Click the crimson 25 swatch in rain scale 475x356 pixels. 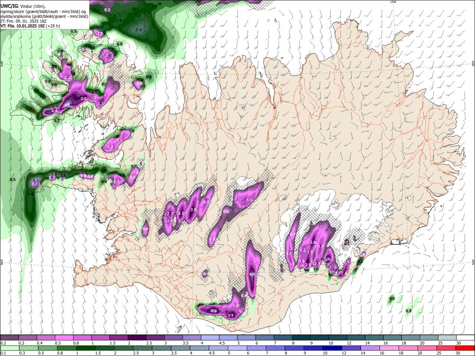pos(446,348)
